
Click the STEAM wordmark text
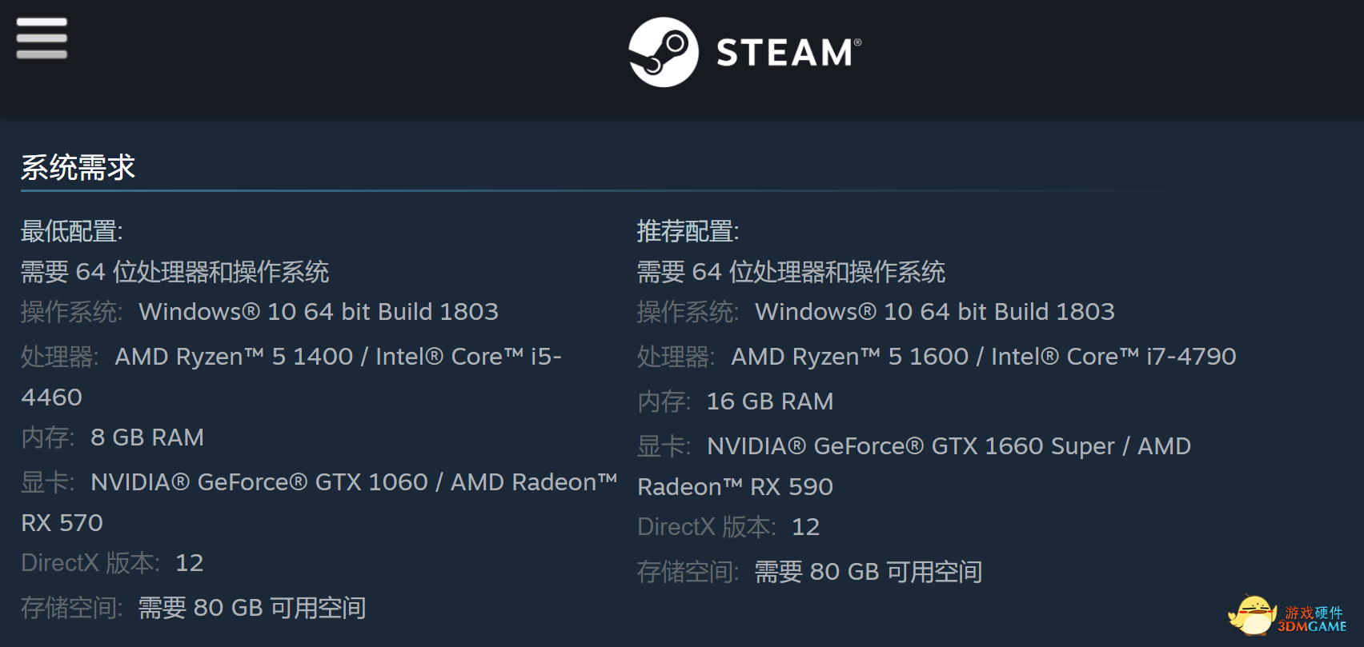point(788,53)
